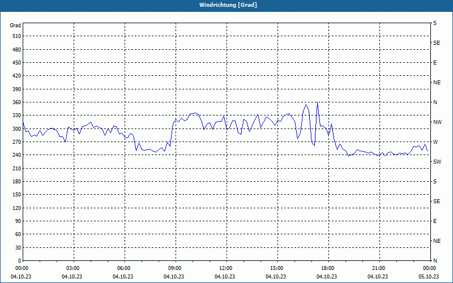Click the Windrichtung [Grad] chart title
The width and height of the screenshot is (453, 283).
tap(228, 5)
